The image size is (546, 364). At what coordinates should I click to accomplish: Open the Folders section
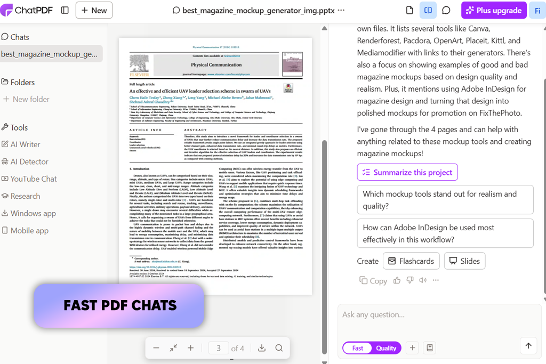pyautogui.click(x=18, y=82)
